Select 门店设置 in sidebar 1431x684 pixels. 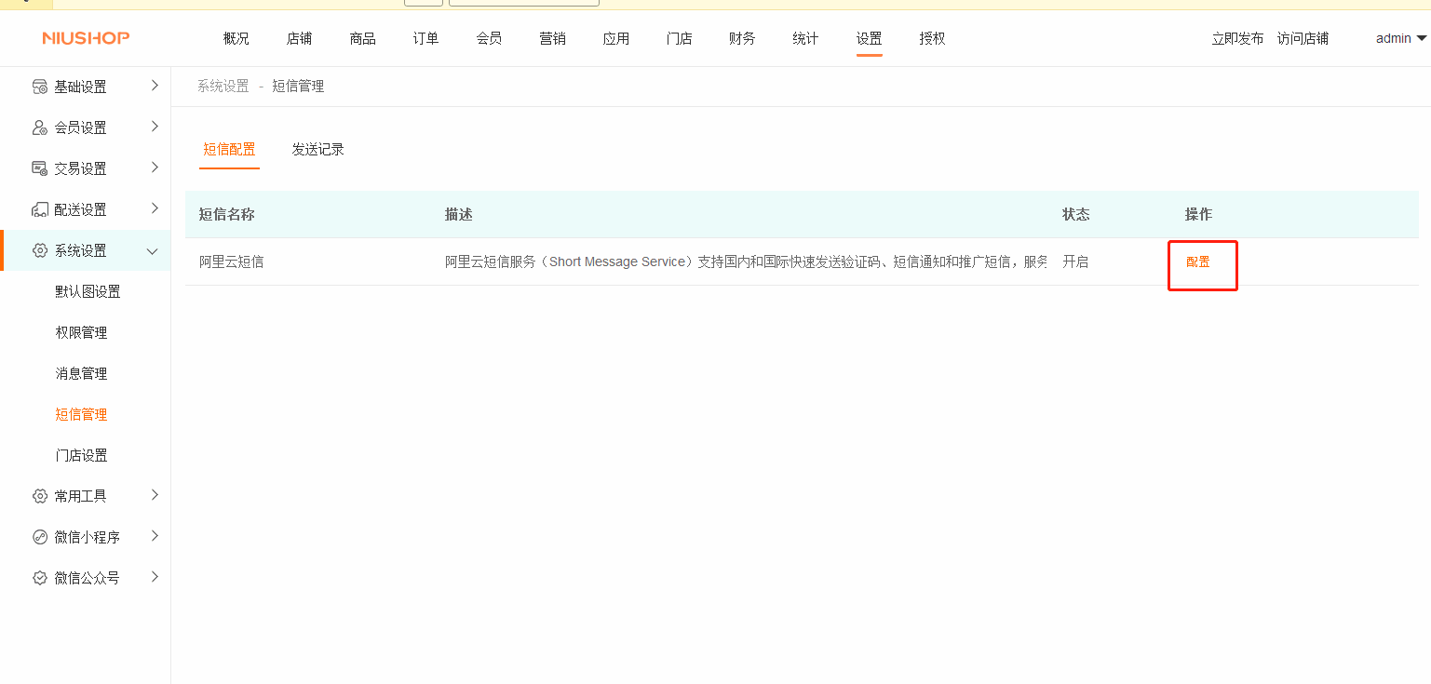[x=81, y=456]
